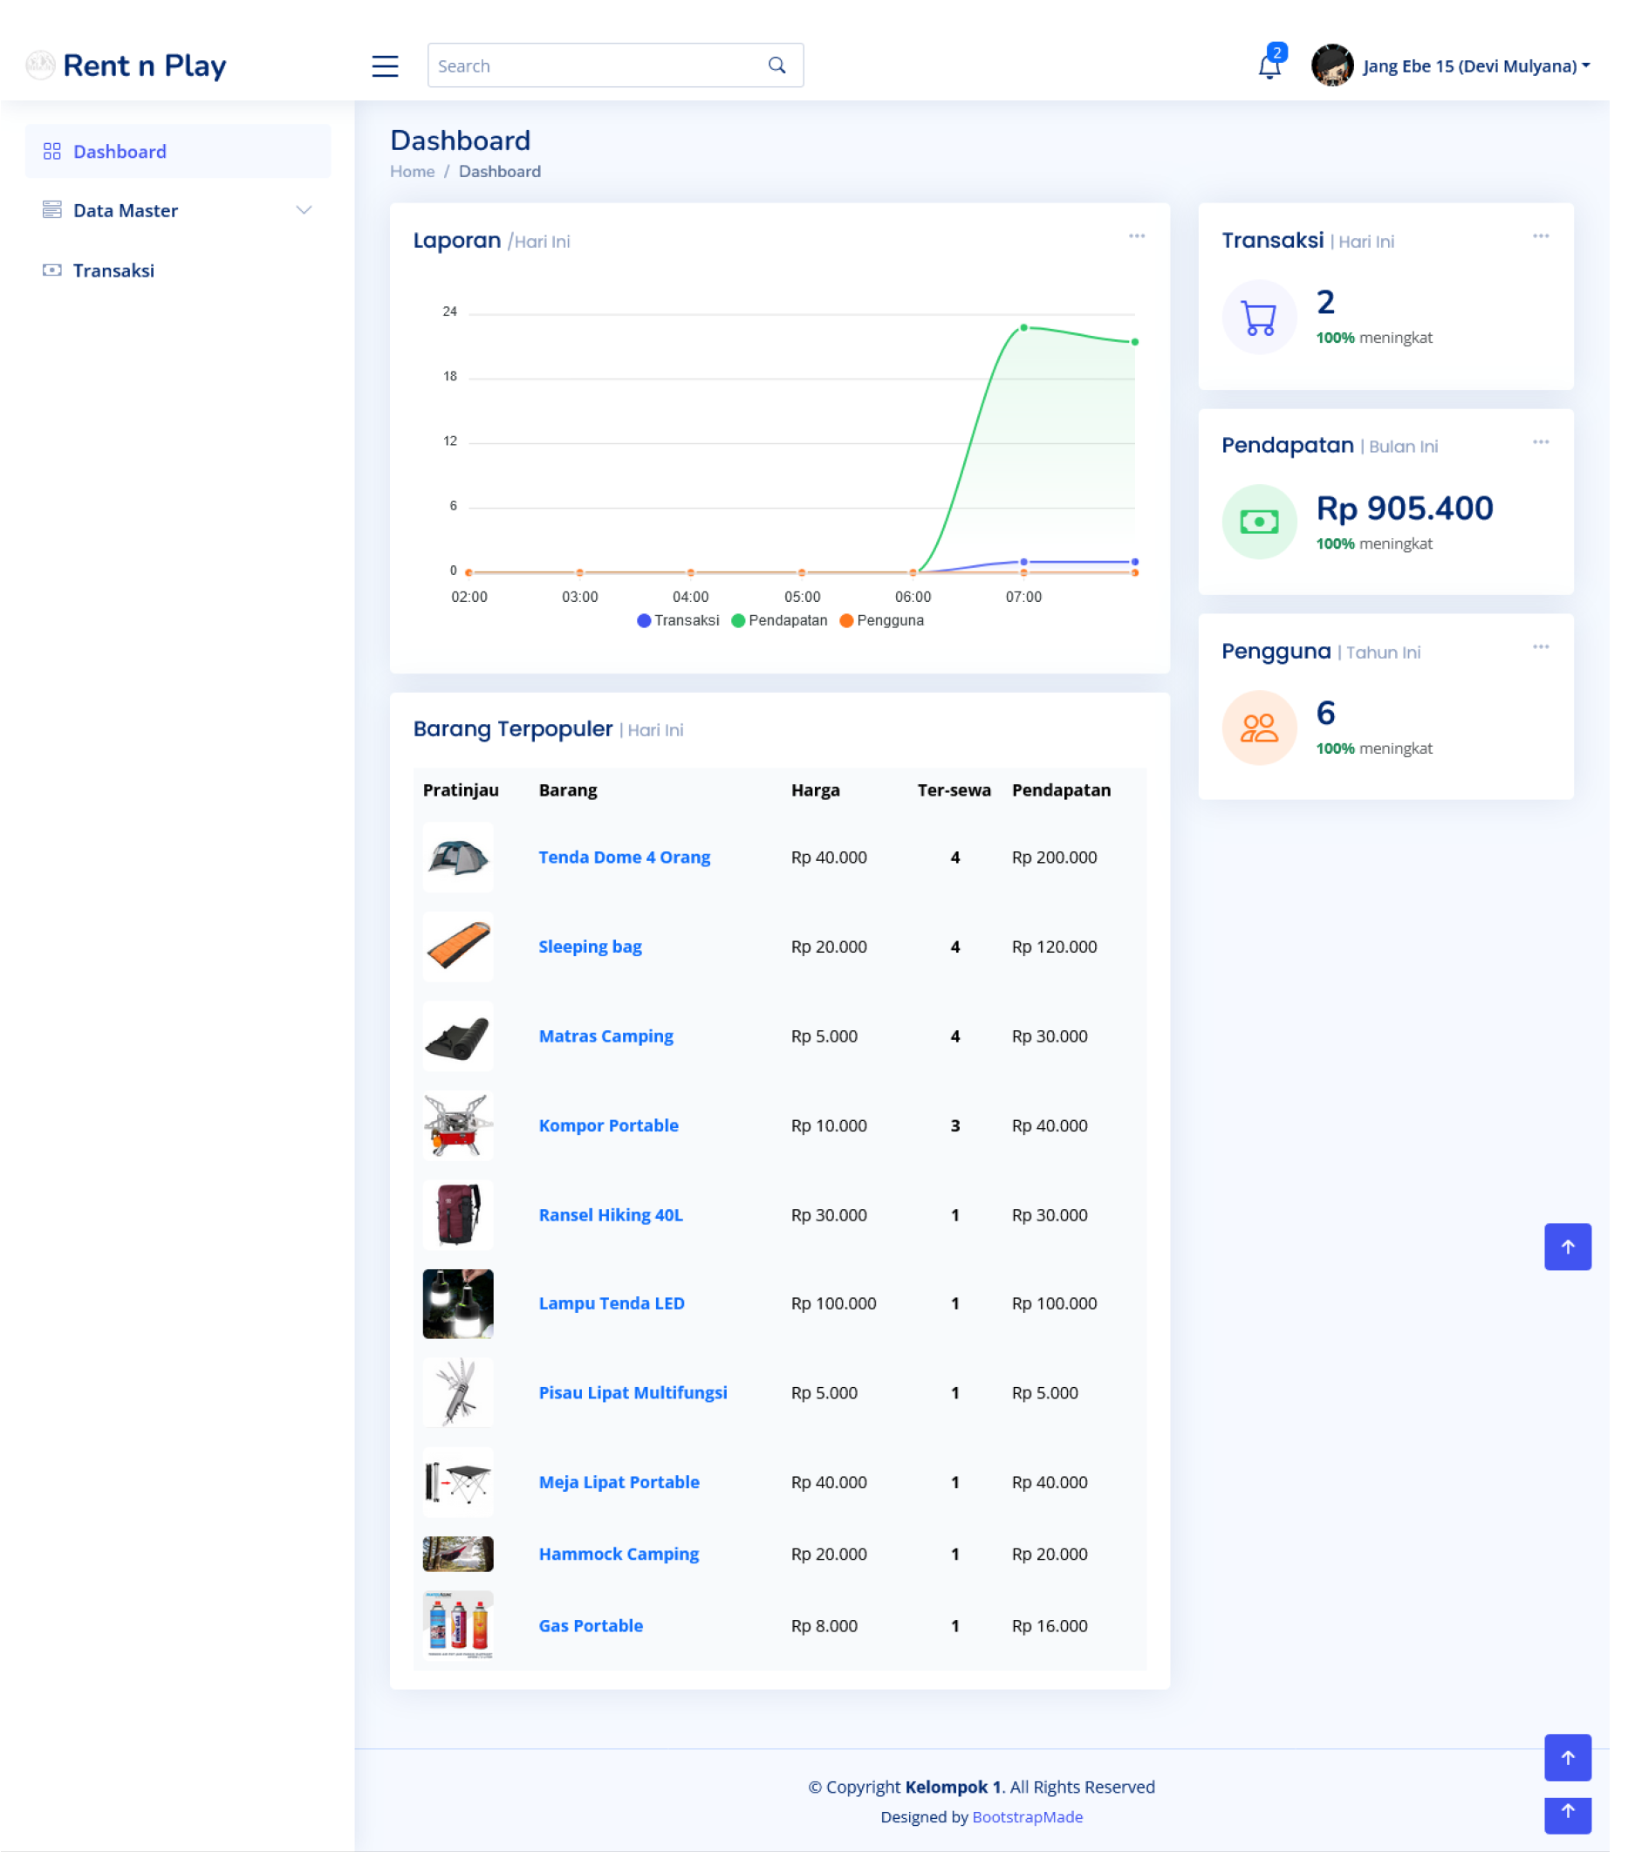
Task: Select Transaksi in the sidebar
Action: pyautogui.click(x=113, y=270)
